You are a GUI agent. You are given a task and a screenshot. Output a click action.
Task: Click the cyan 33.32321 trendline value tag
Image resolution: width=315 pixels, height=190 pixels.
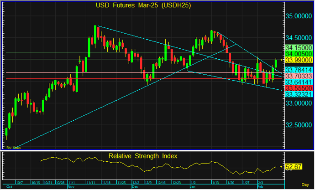(299, 94)
